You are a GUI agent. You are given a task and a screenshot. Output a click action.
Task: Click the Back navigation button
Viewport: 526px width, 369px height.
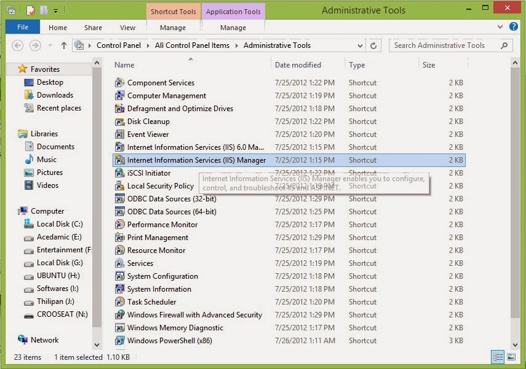18,45
